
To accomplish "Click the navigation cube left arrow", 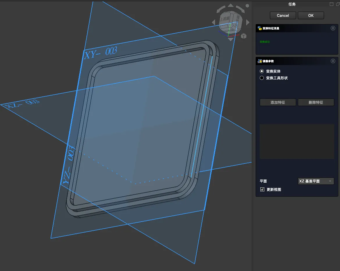I will pos(213,22).
